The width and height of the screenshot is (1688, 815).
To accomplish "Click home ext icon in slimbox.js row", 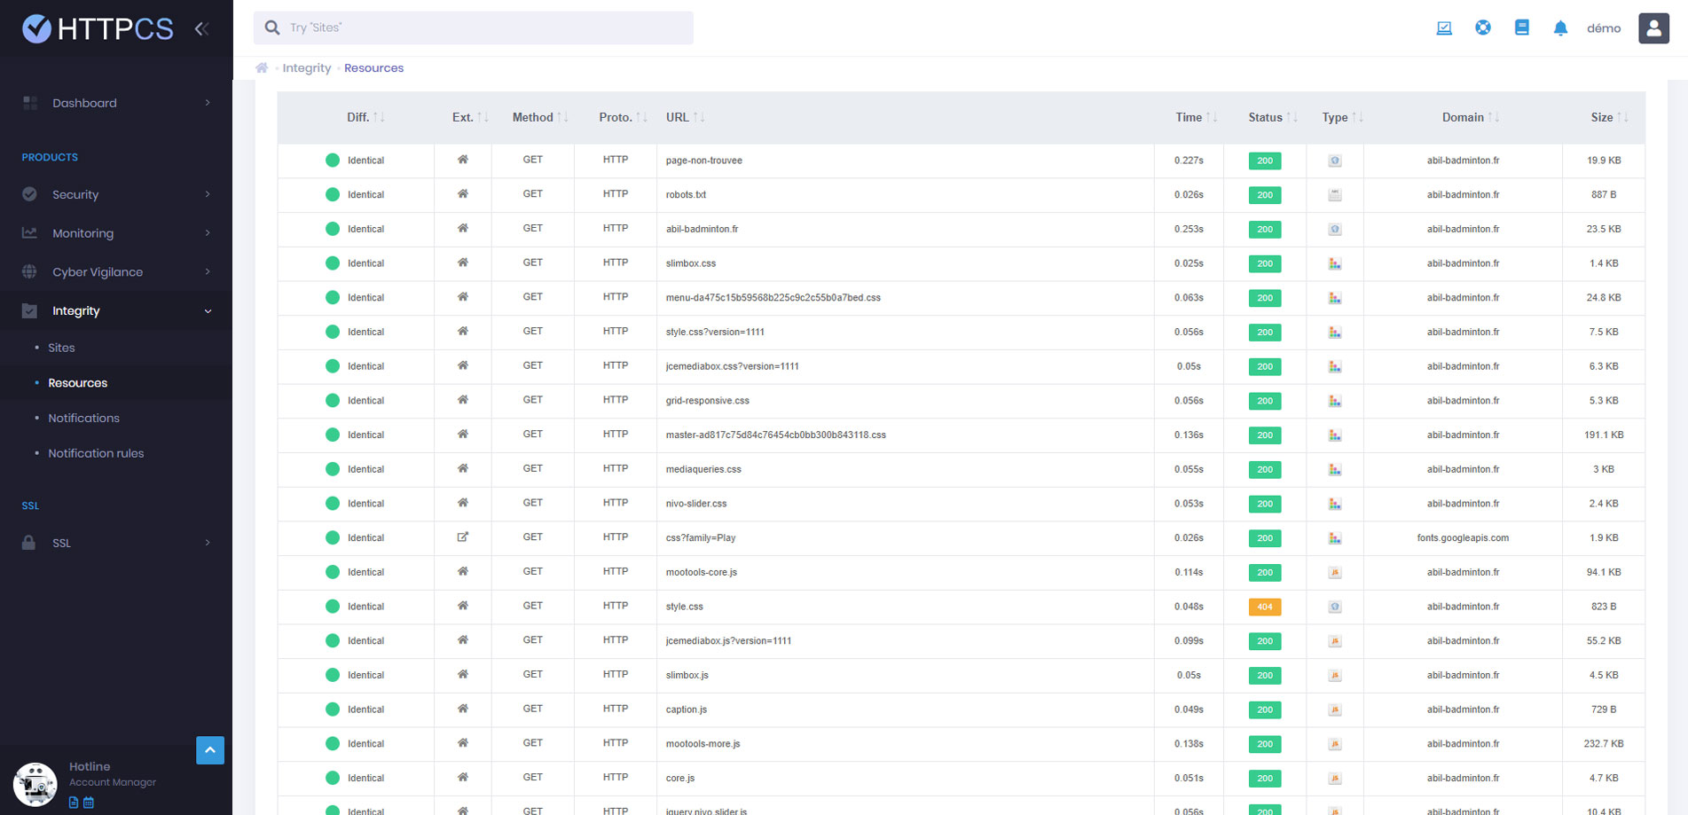I will [x=462, y=674].
